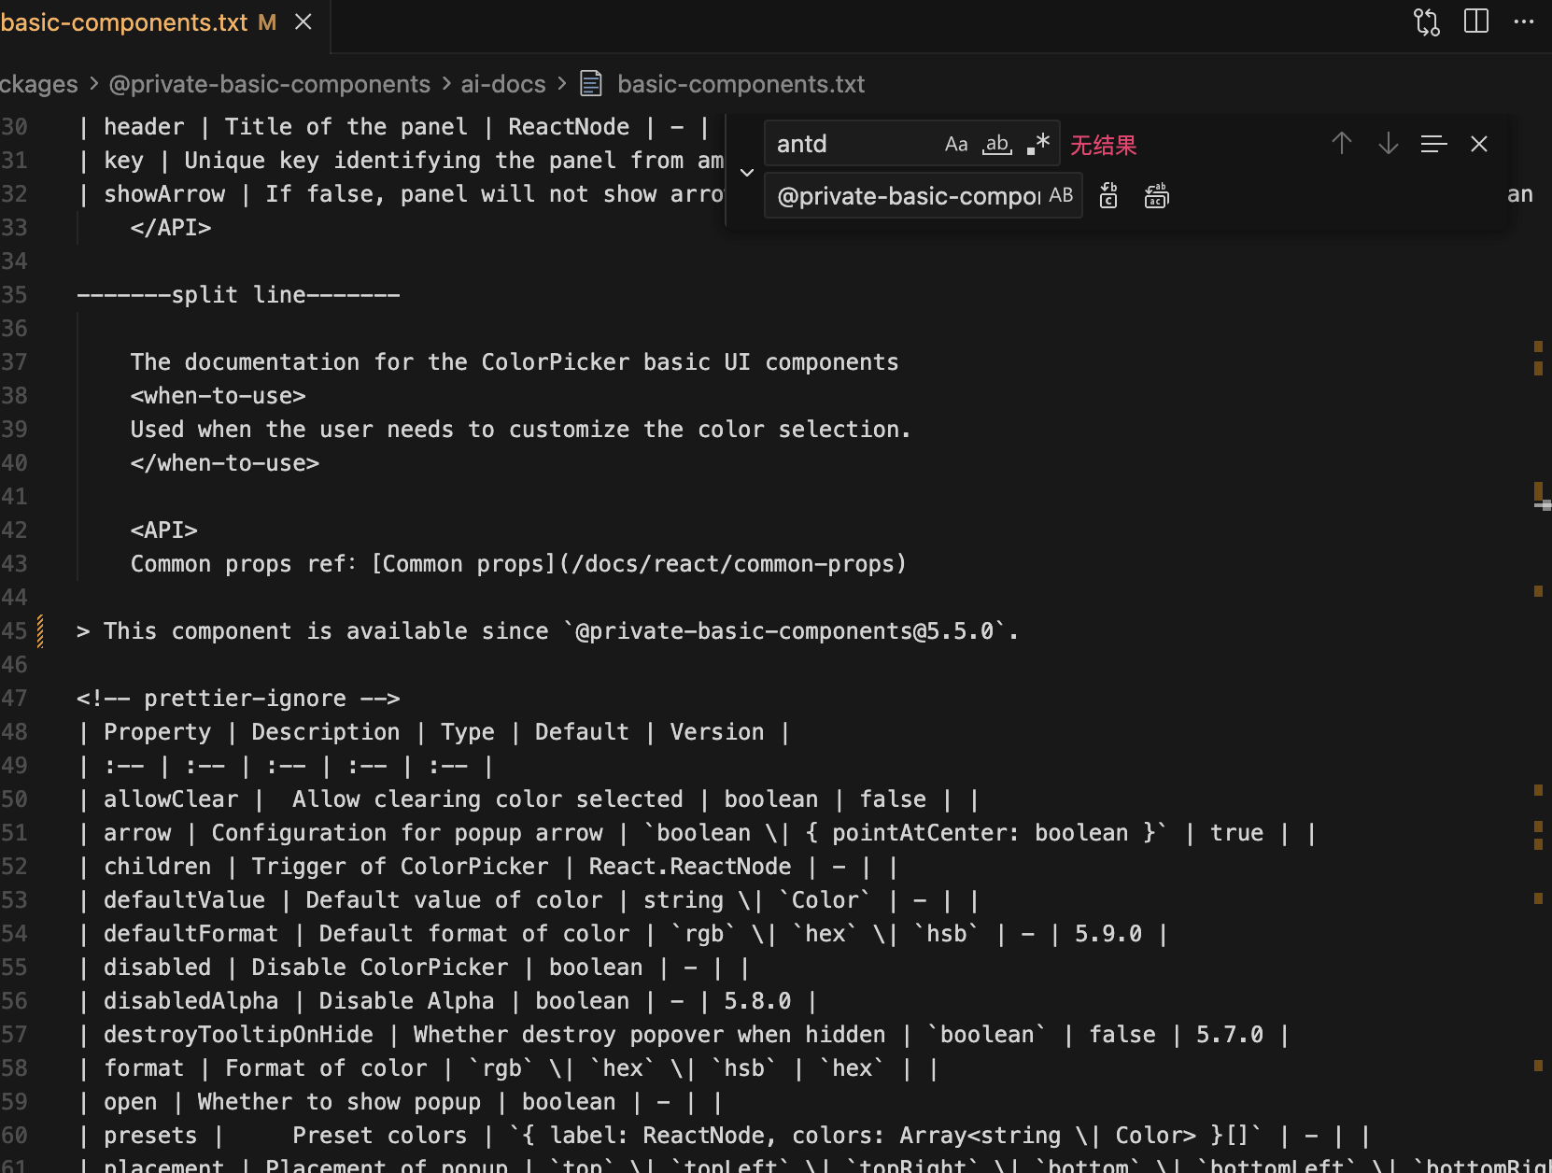Open the source control changes icon
The image size is (1552, 1173).
(x=1426, y=21)
